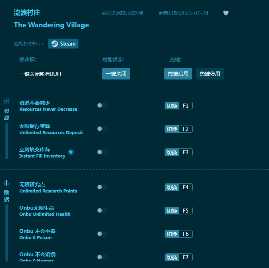This screenshot has height=268, width=269.
Task: Click the 流浪村庄 game title
Action: 27,13
